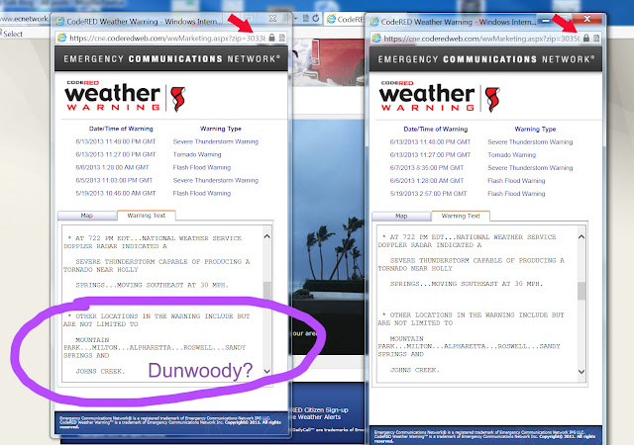The height and width of the screenshot is (445, 634).
Task: Open 6/5/2013 11:03:00 PM warning in left window
Action: [x=114, y=181]
